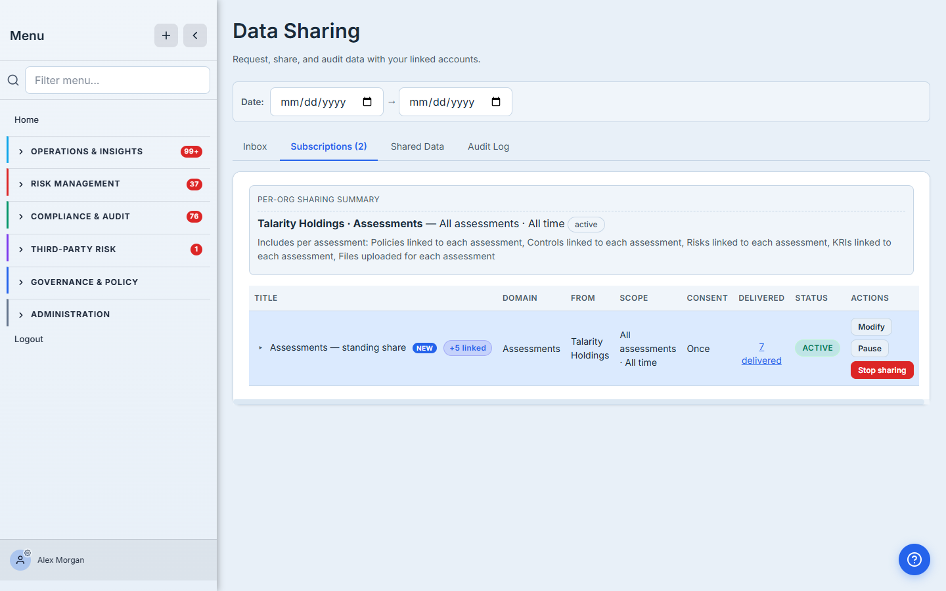Click the DELIVERED column header

pos(761,298)
